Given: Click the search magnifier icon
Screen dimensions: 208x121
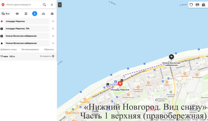Looking at the screenshot, I should point(44,5).
